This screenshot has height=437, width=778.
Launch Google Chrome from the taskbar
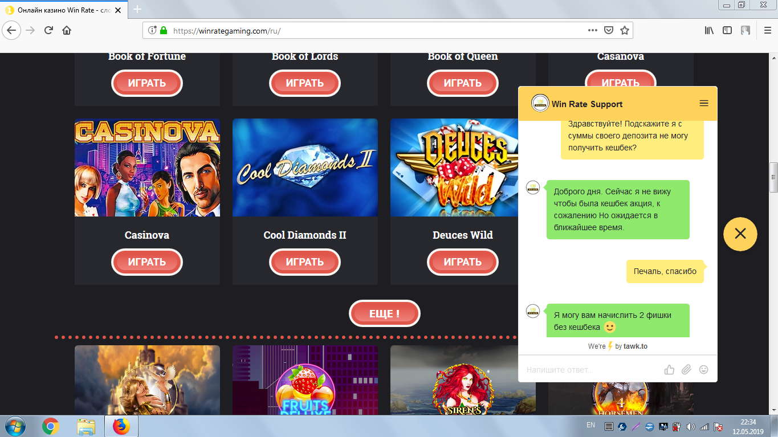[51, 426]
